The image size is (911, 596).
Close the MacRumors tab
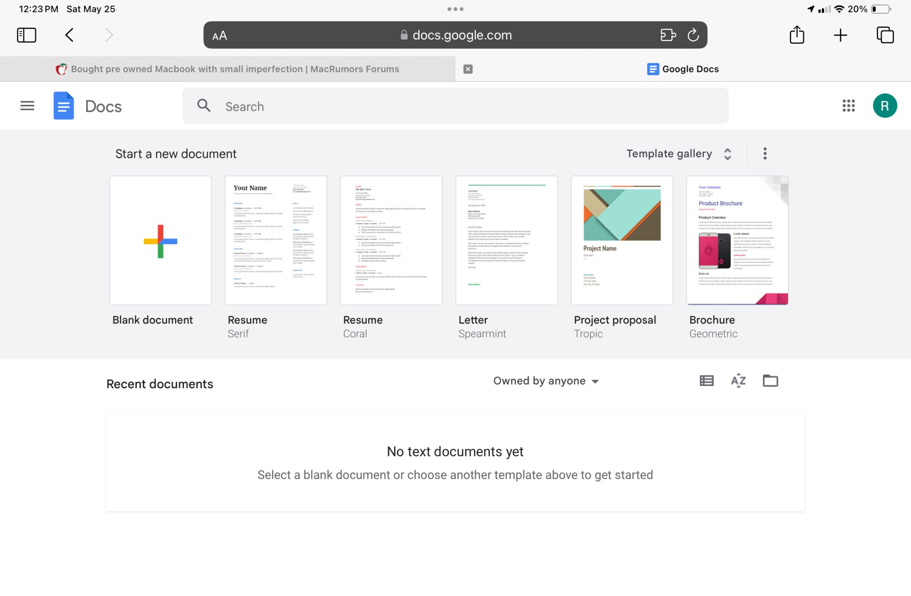(x=468, y=69)
